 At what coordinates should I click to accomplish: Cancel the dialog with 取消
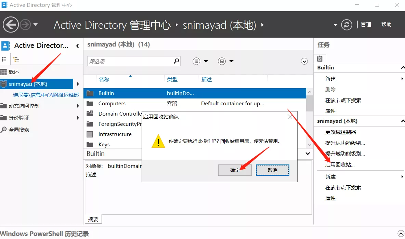272,170
